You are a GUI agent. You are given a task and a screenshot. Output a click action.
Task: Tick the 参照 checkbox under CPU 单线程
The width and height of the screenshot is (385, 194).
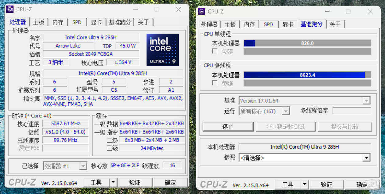click(x=215, y=51)
